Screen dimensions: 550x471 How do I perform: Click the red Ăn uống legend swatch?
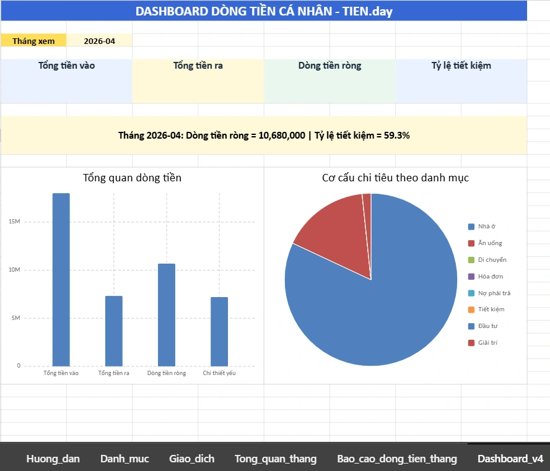point(471,243)
